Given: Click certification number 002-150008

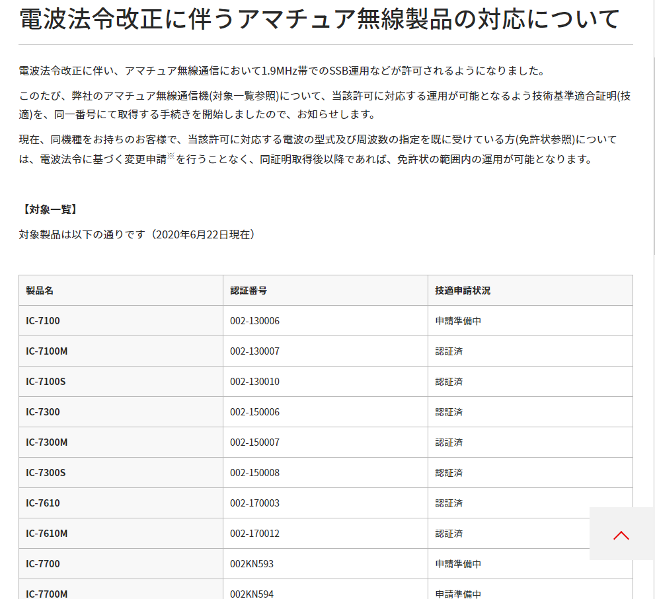Looking at the screenshot, I should point(255,473).
